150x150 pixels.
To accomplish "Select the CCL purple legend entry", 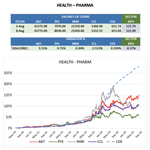I will (95, 142).
